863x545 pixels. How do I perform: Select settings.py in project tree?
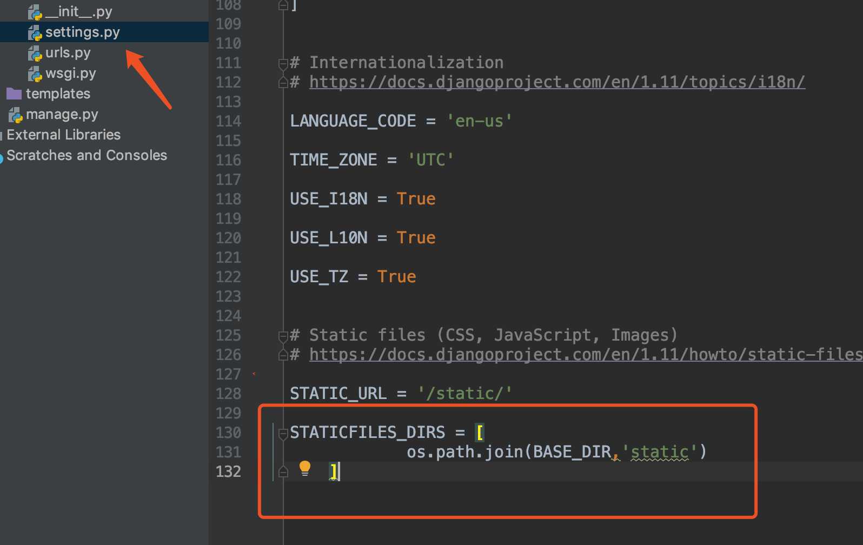(82, 32)
